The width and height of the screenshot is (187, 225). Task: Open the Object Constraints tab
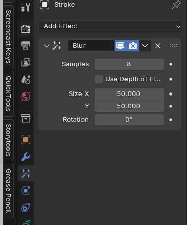point(26,208)
